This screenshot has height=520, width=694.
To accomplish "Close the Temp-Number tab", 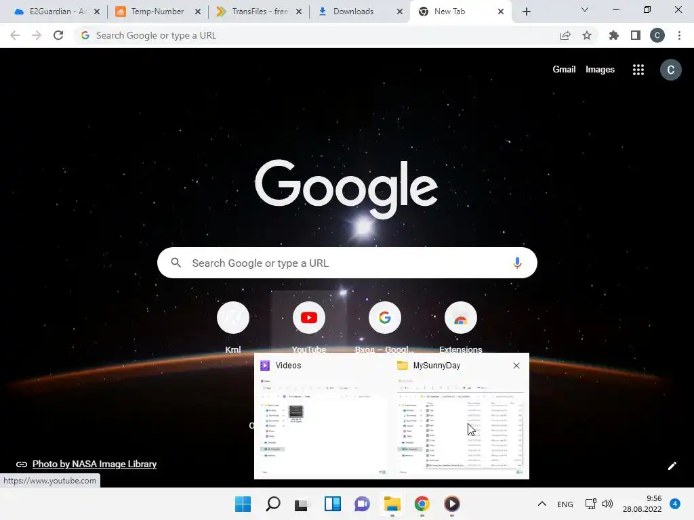I will click(198, 12).
